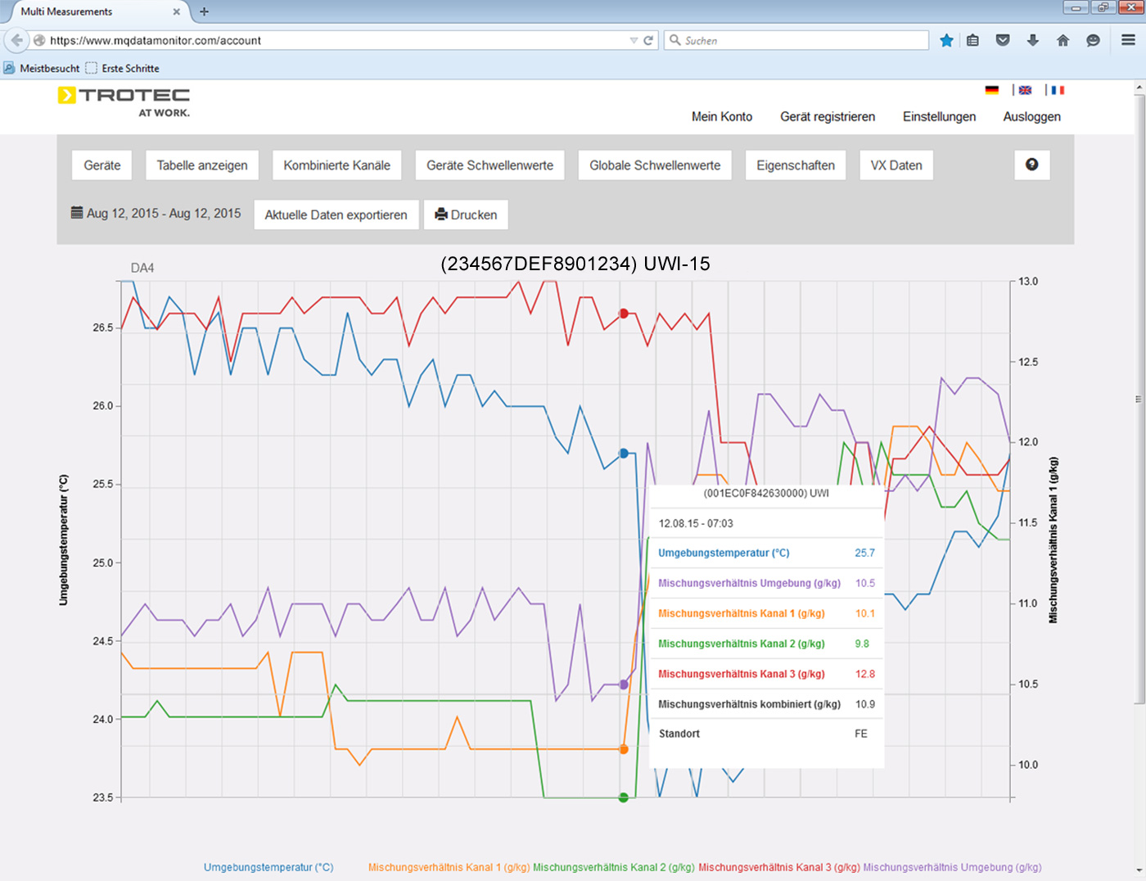This screenshot has width=1146, height=881.
Task: Click tooltip row Mischungsverhältnis kombiniert (g/kg)
Action: coord(767,704)
